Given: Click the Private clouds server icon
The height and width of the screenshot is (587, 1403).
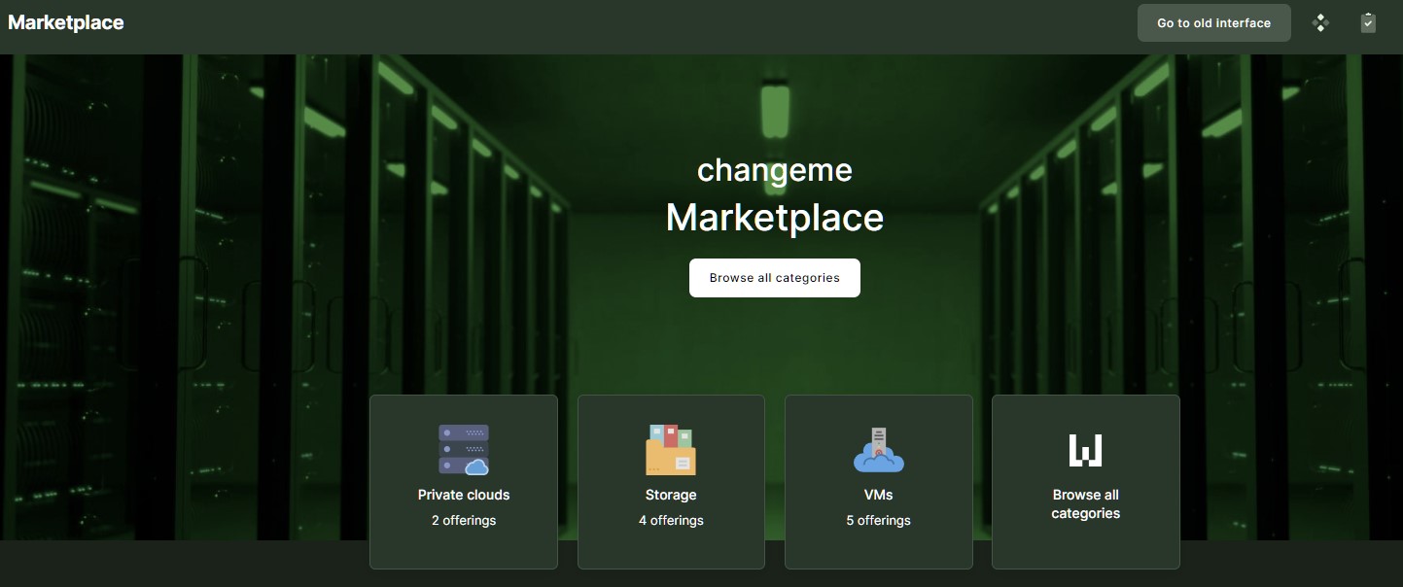Looking at the screenshot, I should tap(464, 449).
